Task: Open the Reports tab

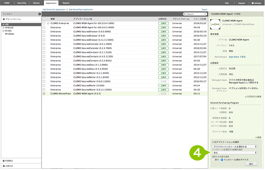Action: [66, 3]
